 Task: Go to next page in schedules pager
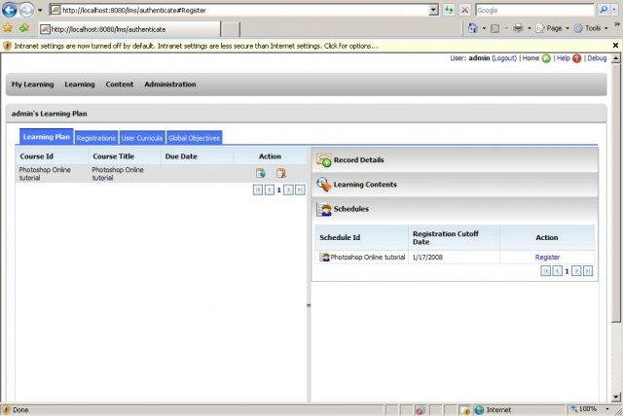coord(576,271)
